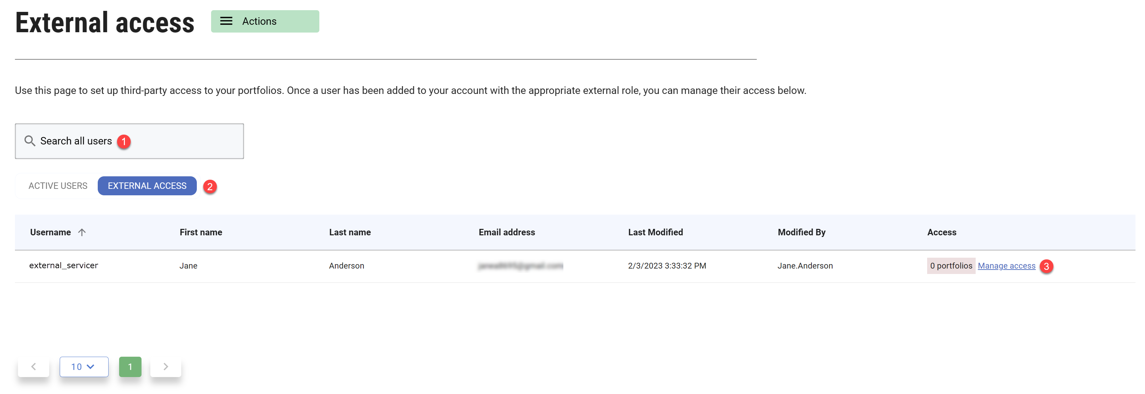This screenshot has width=1145, height=394.
Task: Go to previous page chevron
Action: tap(33, 367)
